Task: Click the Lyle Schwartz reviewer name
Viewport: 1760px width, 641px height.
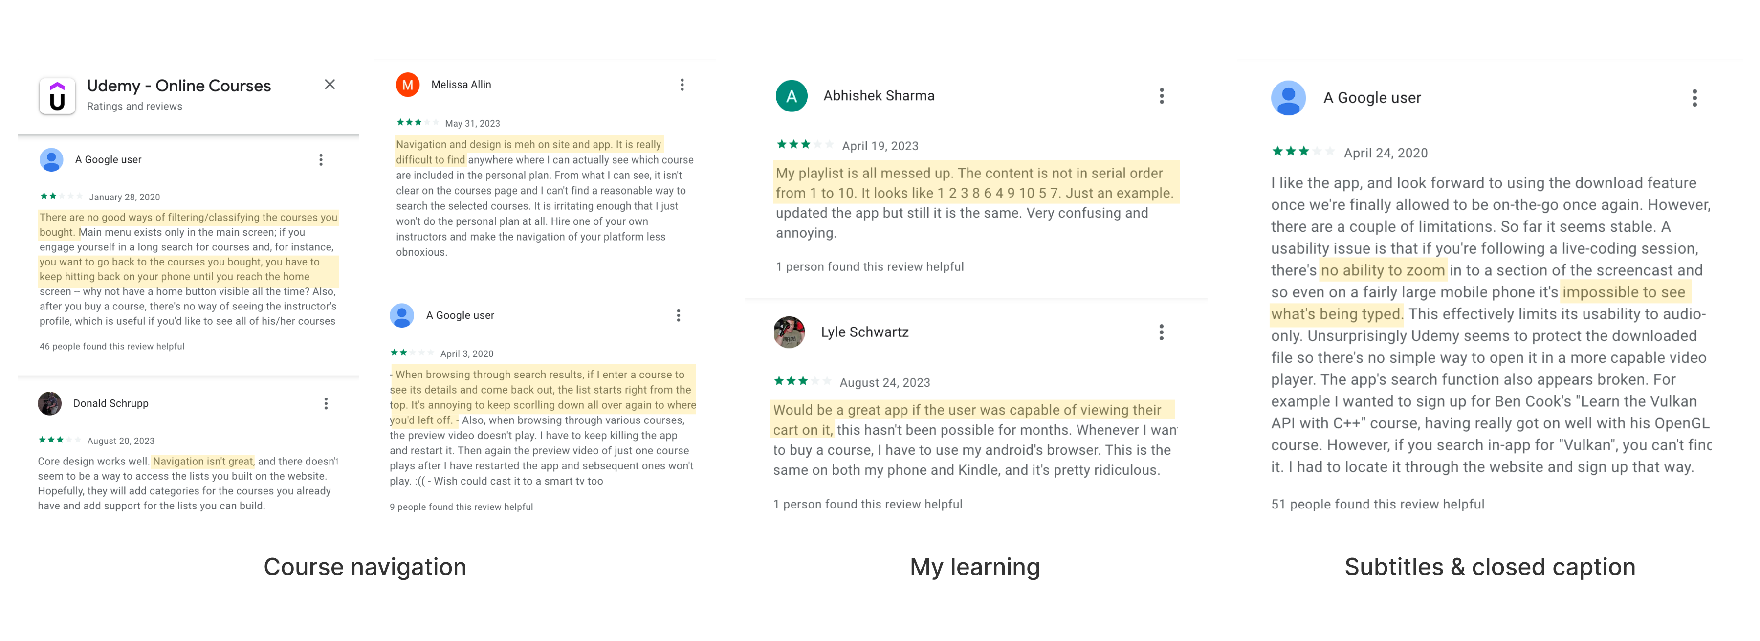Action: 864,333
